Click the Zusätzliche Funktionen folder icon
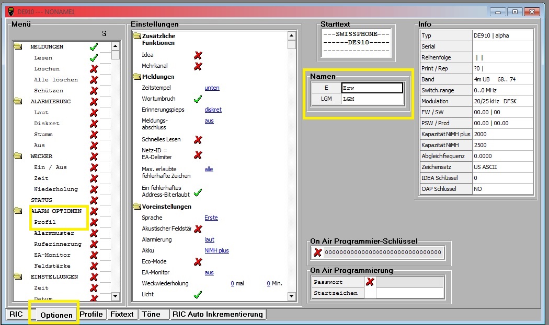Viewport: 549px width, 325px height. pos(137,36)
